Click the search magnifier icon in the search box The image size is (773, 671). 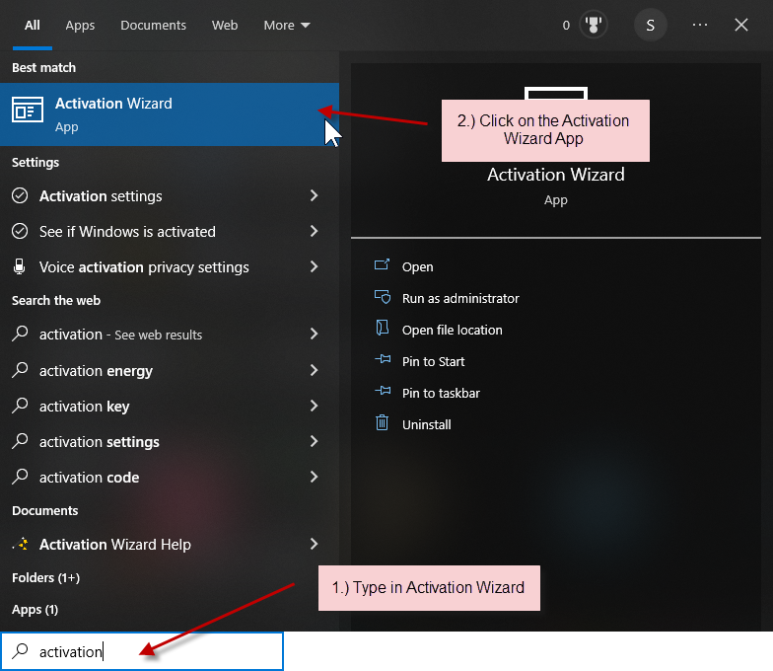20,651
